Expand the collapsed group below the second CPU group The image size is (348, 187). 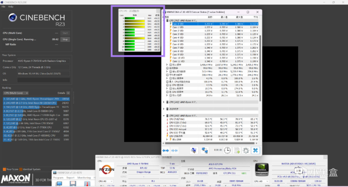pyautogui.click(x=164, y=109)
